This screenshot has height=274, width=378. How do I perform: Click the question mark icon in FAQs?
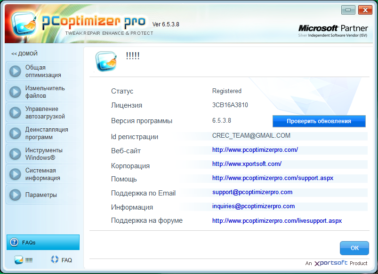14,243
